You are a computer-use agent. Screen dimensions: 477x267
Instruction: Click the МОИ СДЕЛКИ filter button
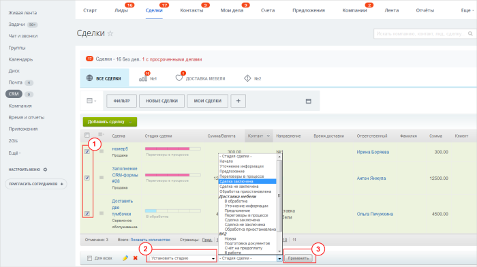pos(207,101)
